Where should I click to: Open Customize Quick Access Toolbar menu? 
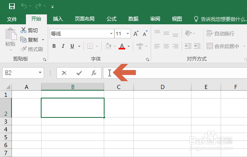(x=52, y=7)
